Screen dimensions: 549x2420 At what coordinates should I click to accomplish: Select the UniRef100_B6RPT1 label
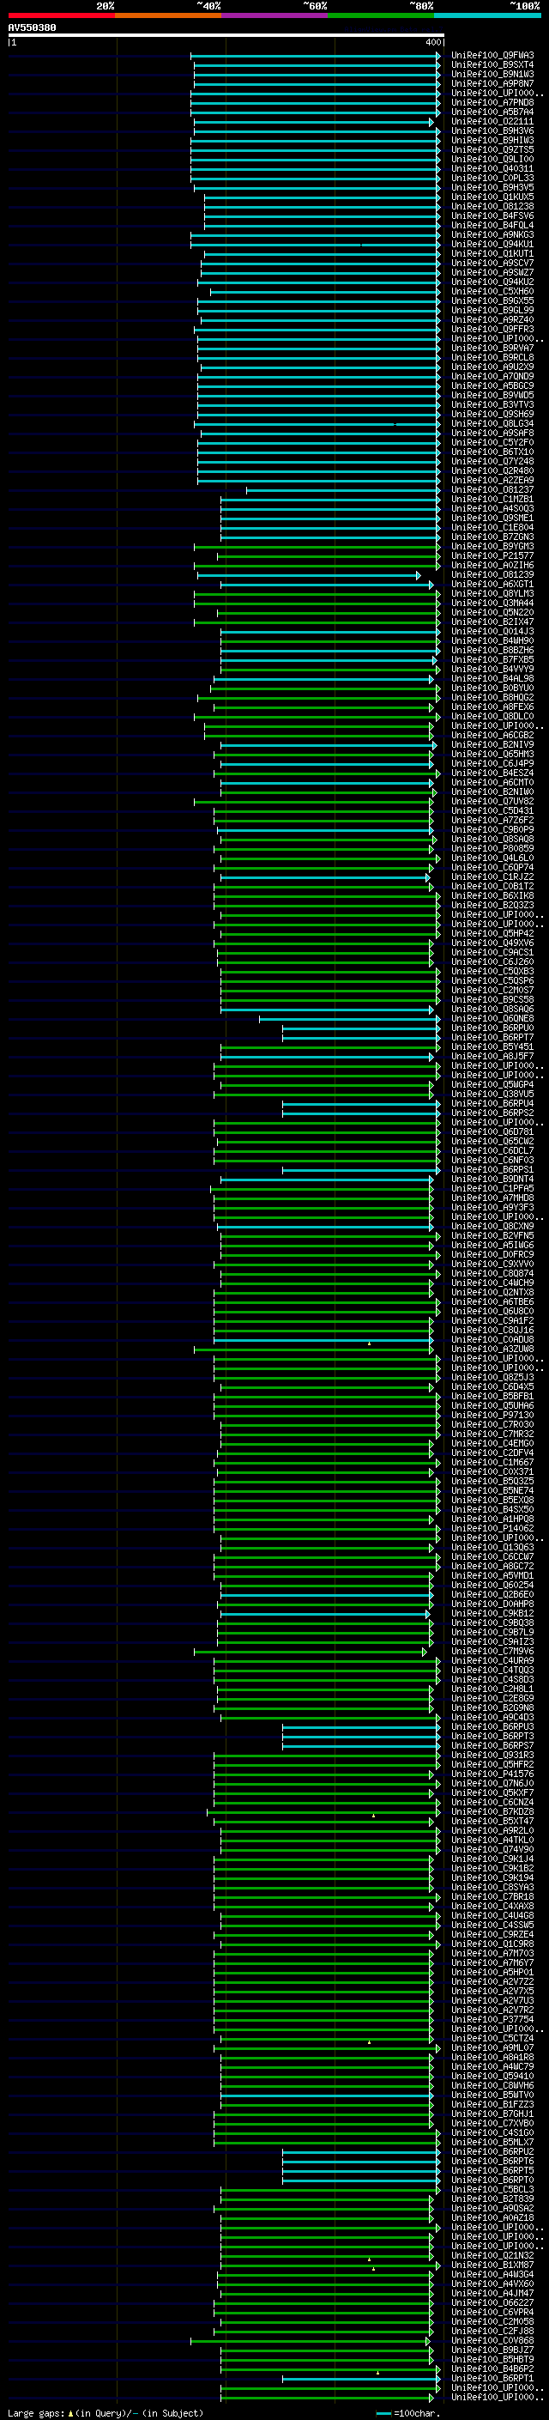(x=492, y=2378)
